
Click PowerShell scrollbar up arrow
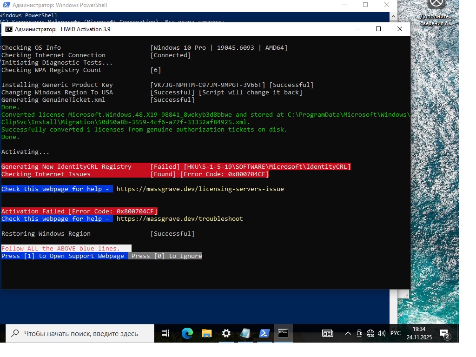[x=393, y=16]
